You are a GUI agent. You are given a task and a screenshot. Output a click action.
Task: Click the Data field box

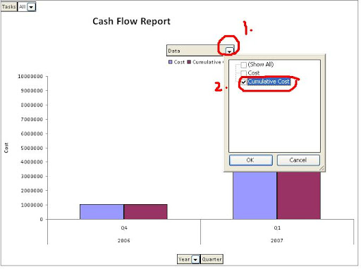point(200,51)
